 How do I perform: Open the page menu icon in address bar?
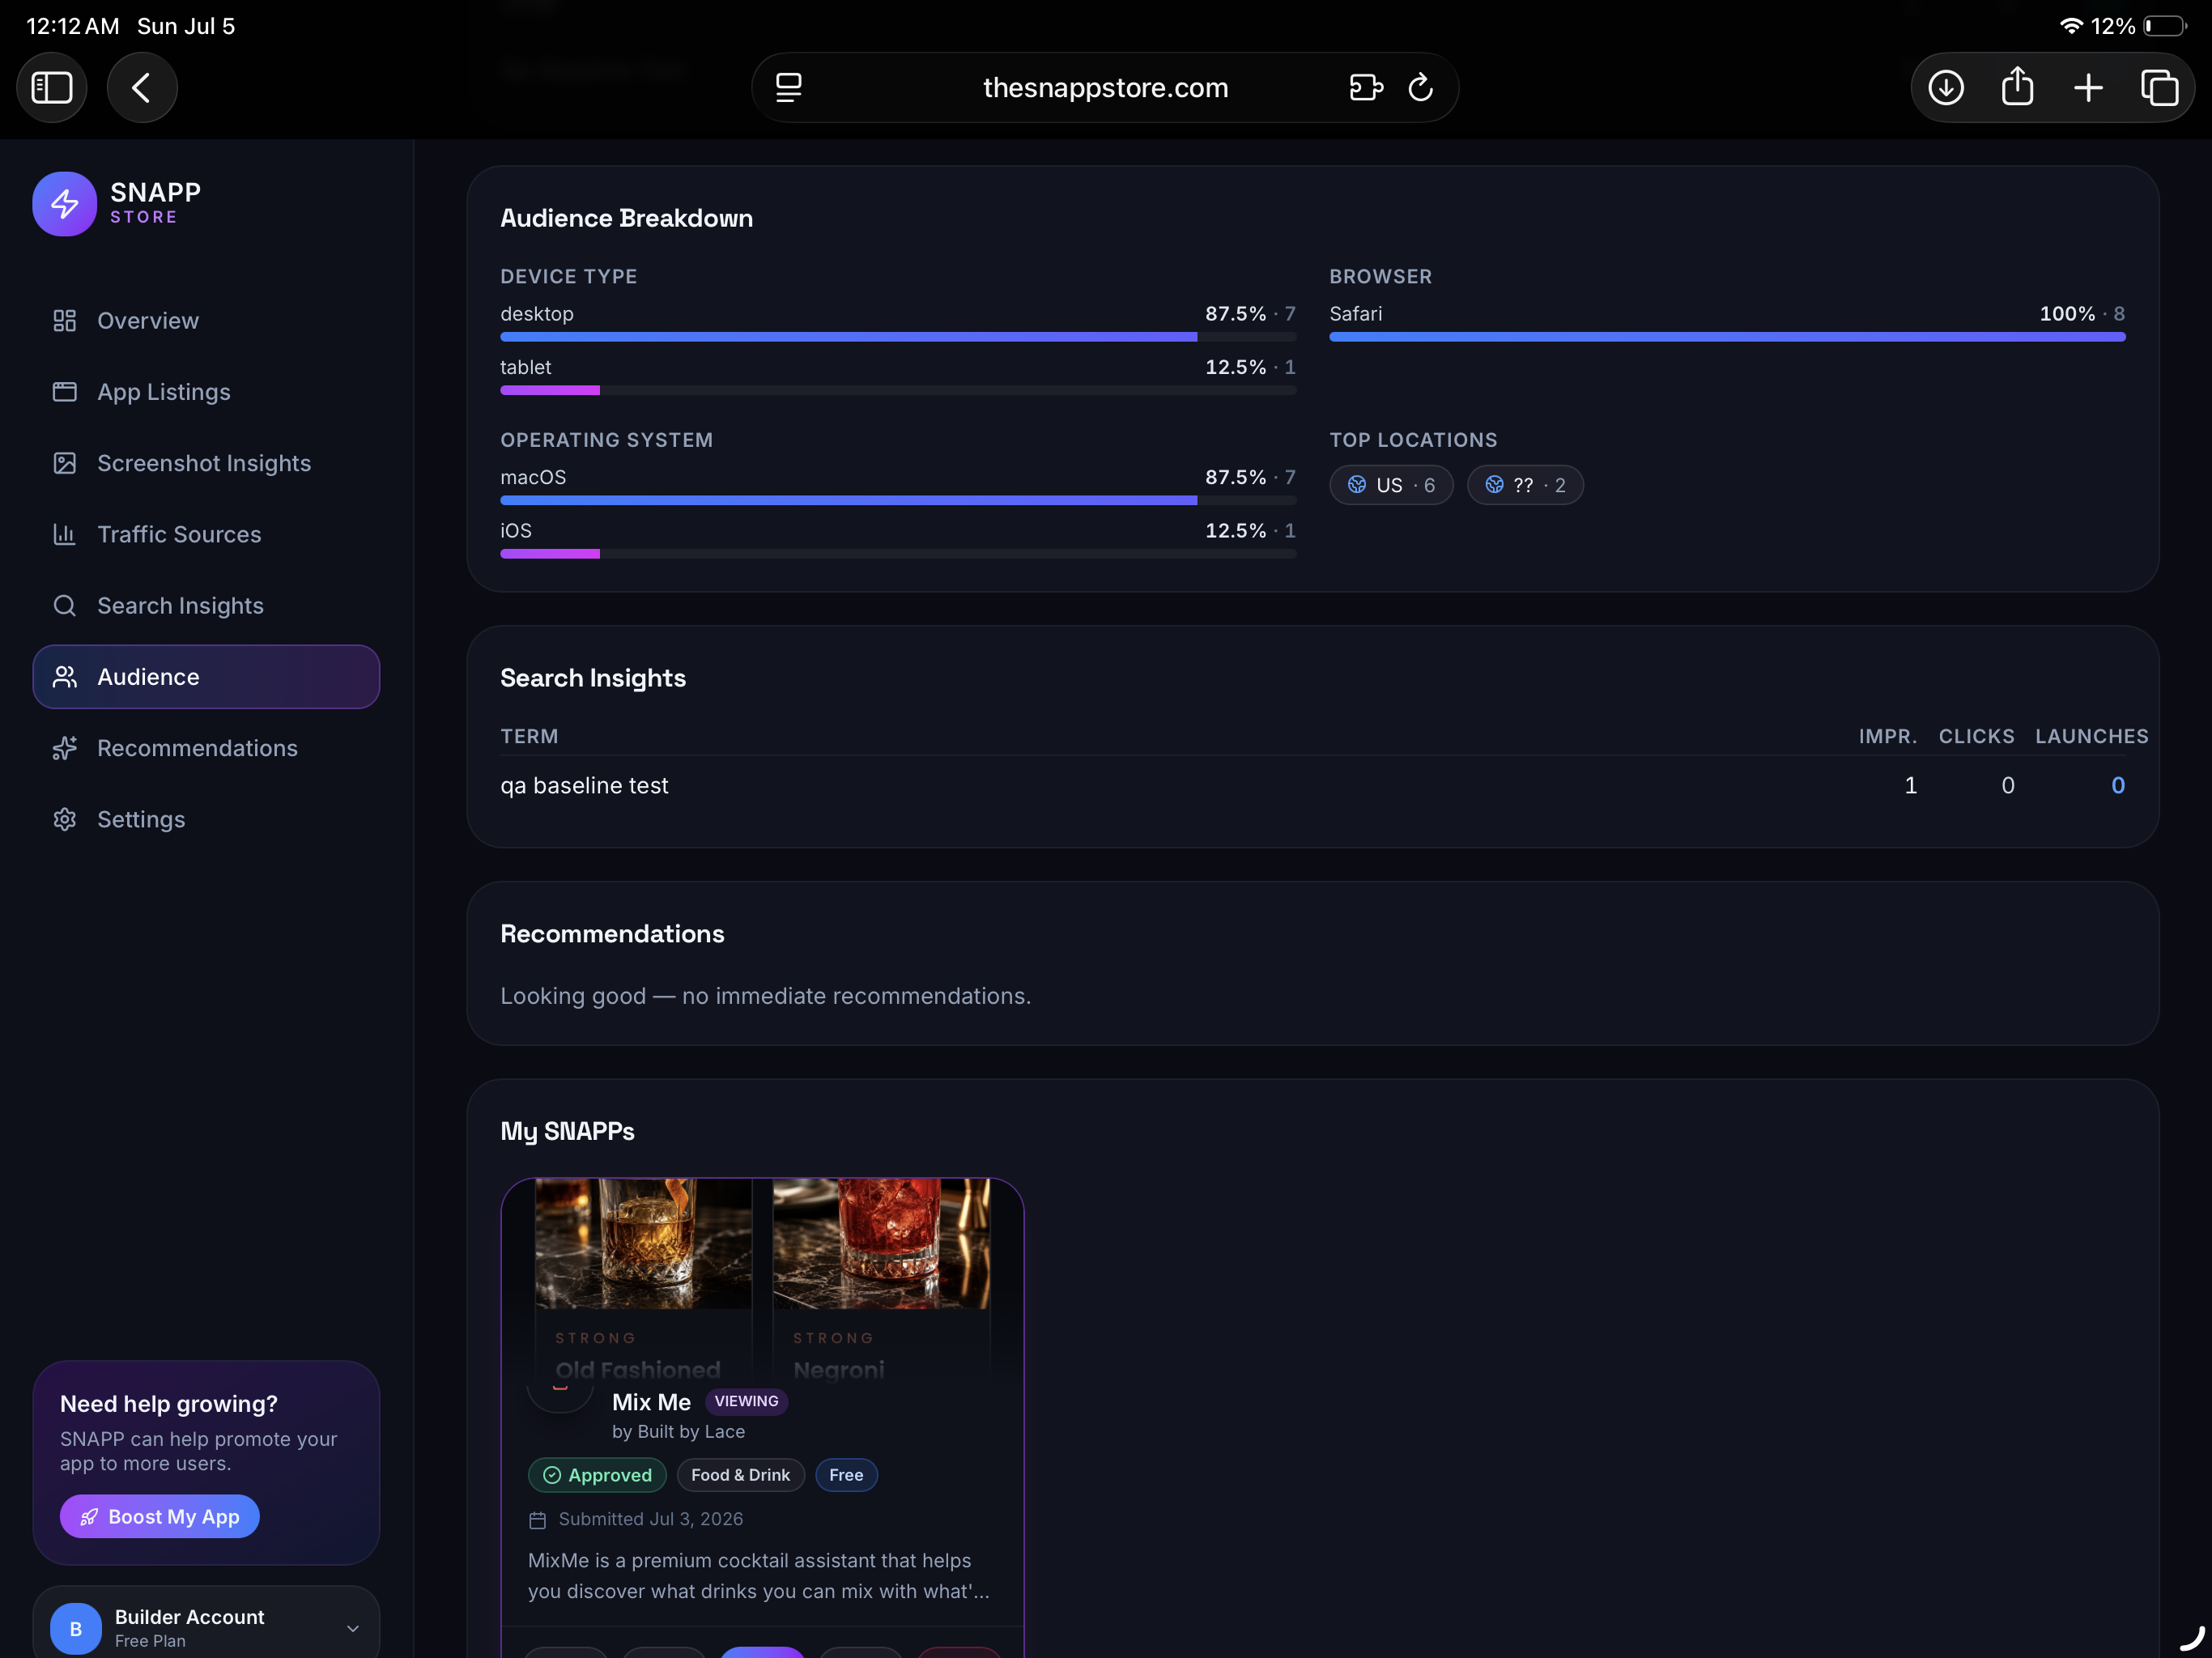coord(788,88)
